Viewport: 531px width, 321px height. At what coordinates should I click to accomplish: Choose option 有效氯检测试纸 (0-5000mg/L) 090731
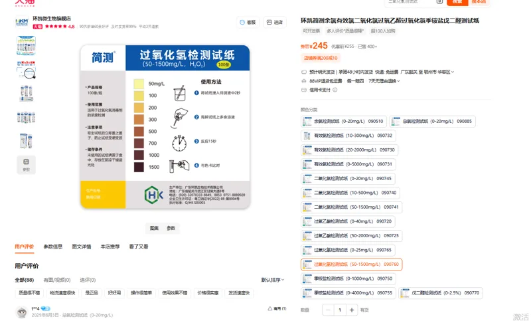coord(348,164)
